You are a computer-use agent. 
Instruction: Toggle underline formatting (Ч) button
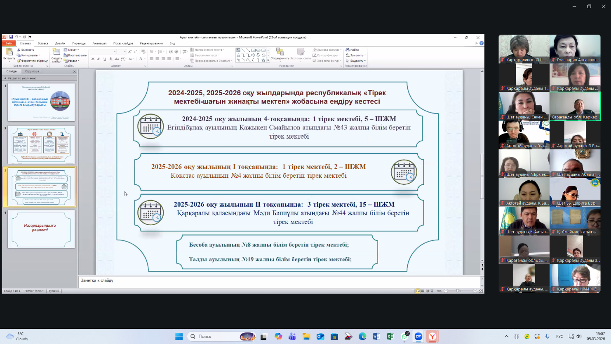pyautogui.click(x=105, y=59)
